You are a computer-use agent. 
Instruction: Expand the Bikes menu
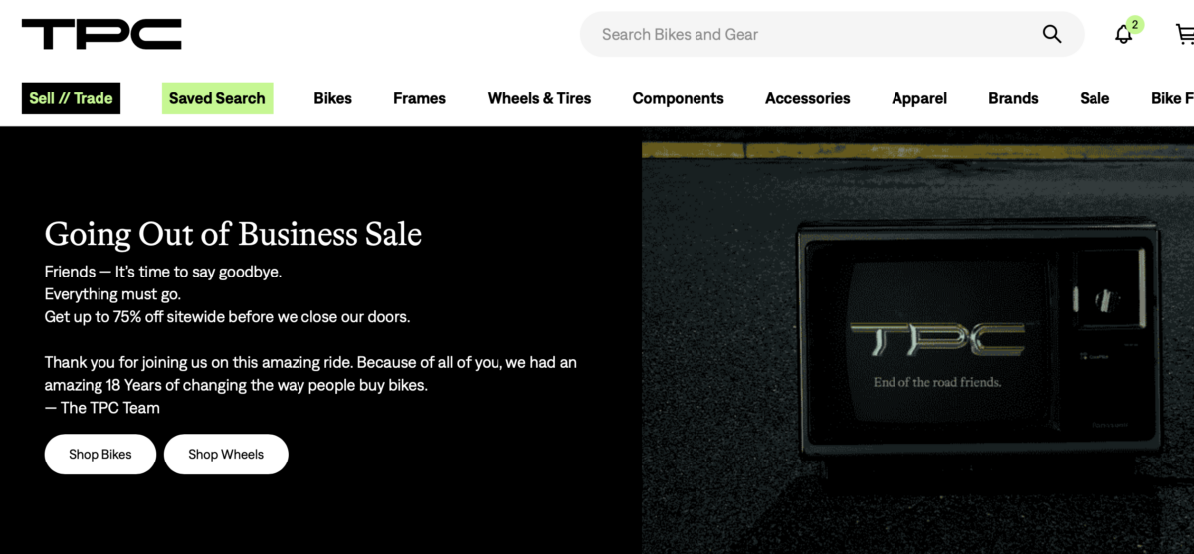point(332,98)
